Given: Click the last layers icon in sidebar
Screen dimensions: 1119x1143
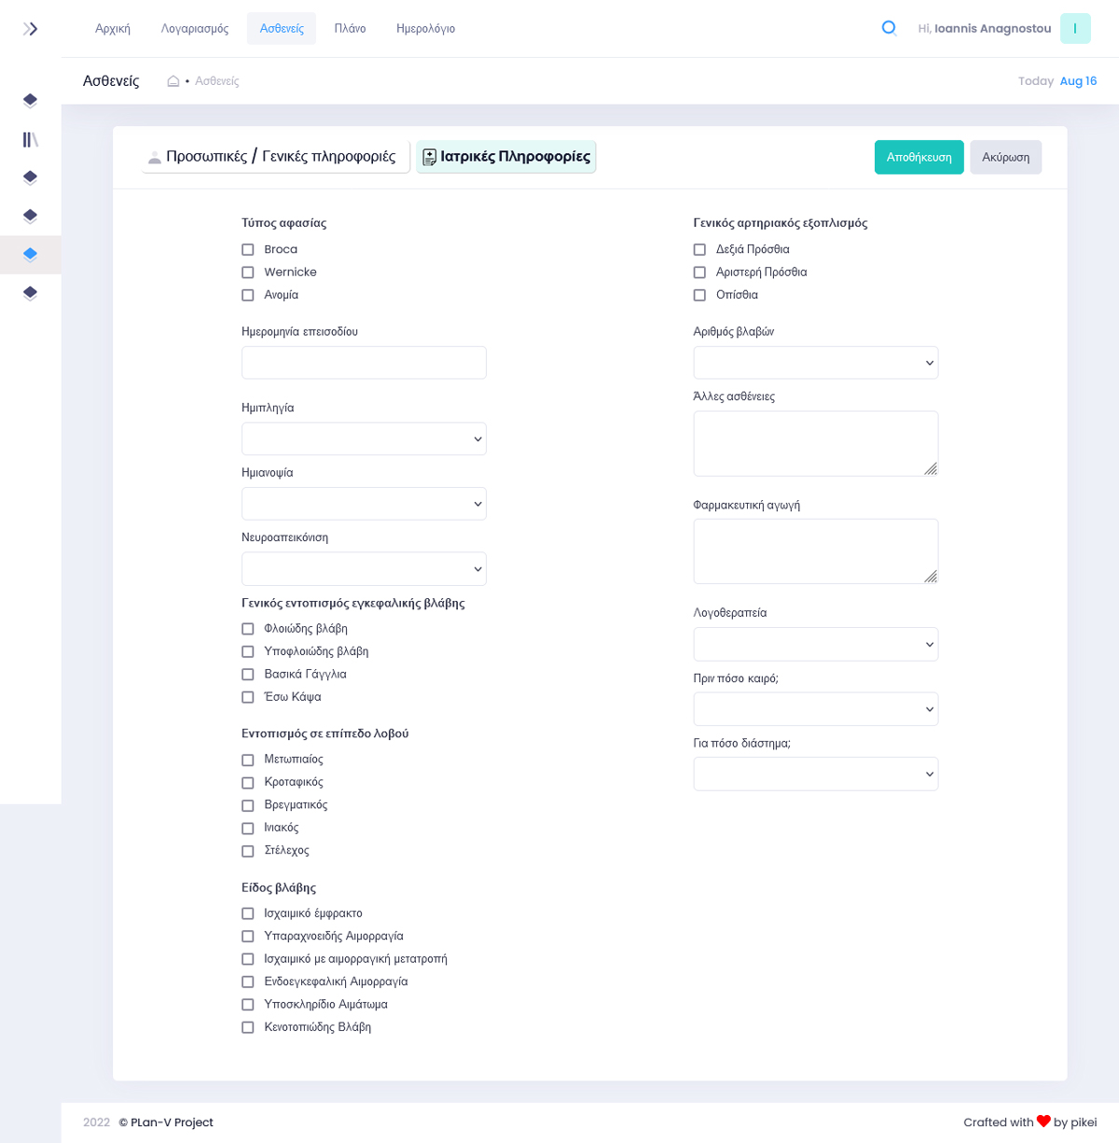Looking at the screenshot, I should point(31,293).
